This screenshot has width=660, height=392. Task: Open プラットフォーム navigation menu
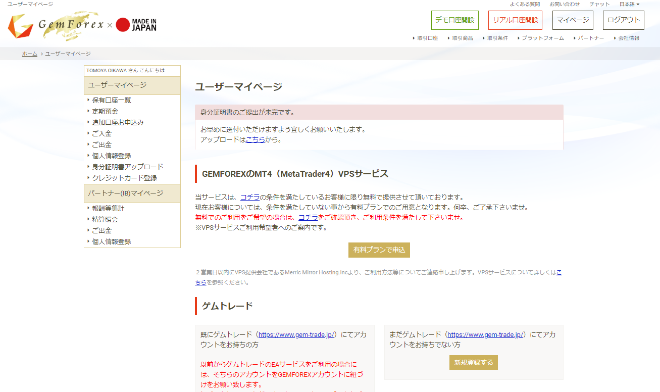[x=541, y=38]
